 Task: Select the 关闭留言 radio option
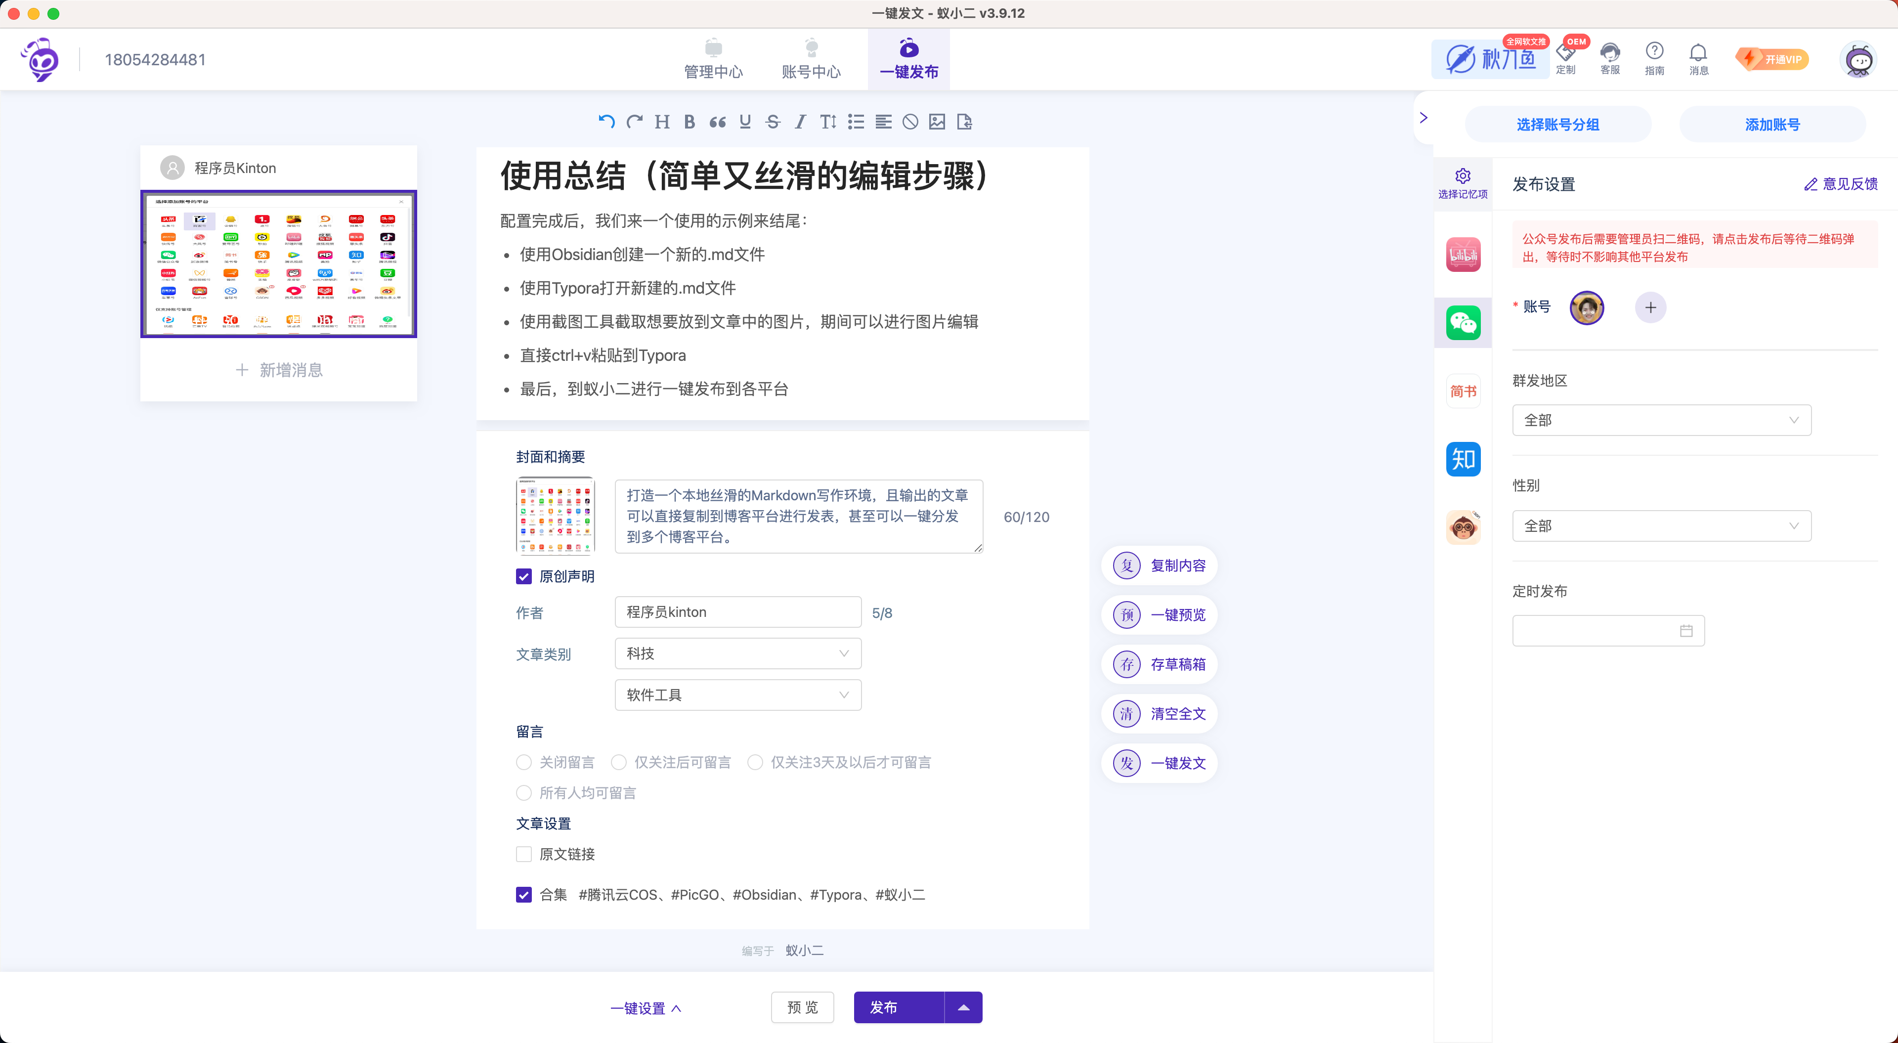click(524, 761)
